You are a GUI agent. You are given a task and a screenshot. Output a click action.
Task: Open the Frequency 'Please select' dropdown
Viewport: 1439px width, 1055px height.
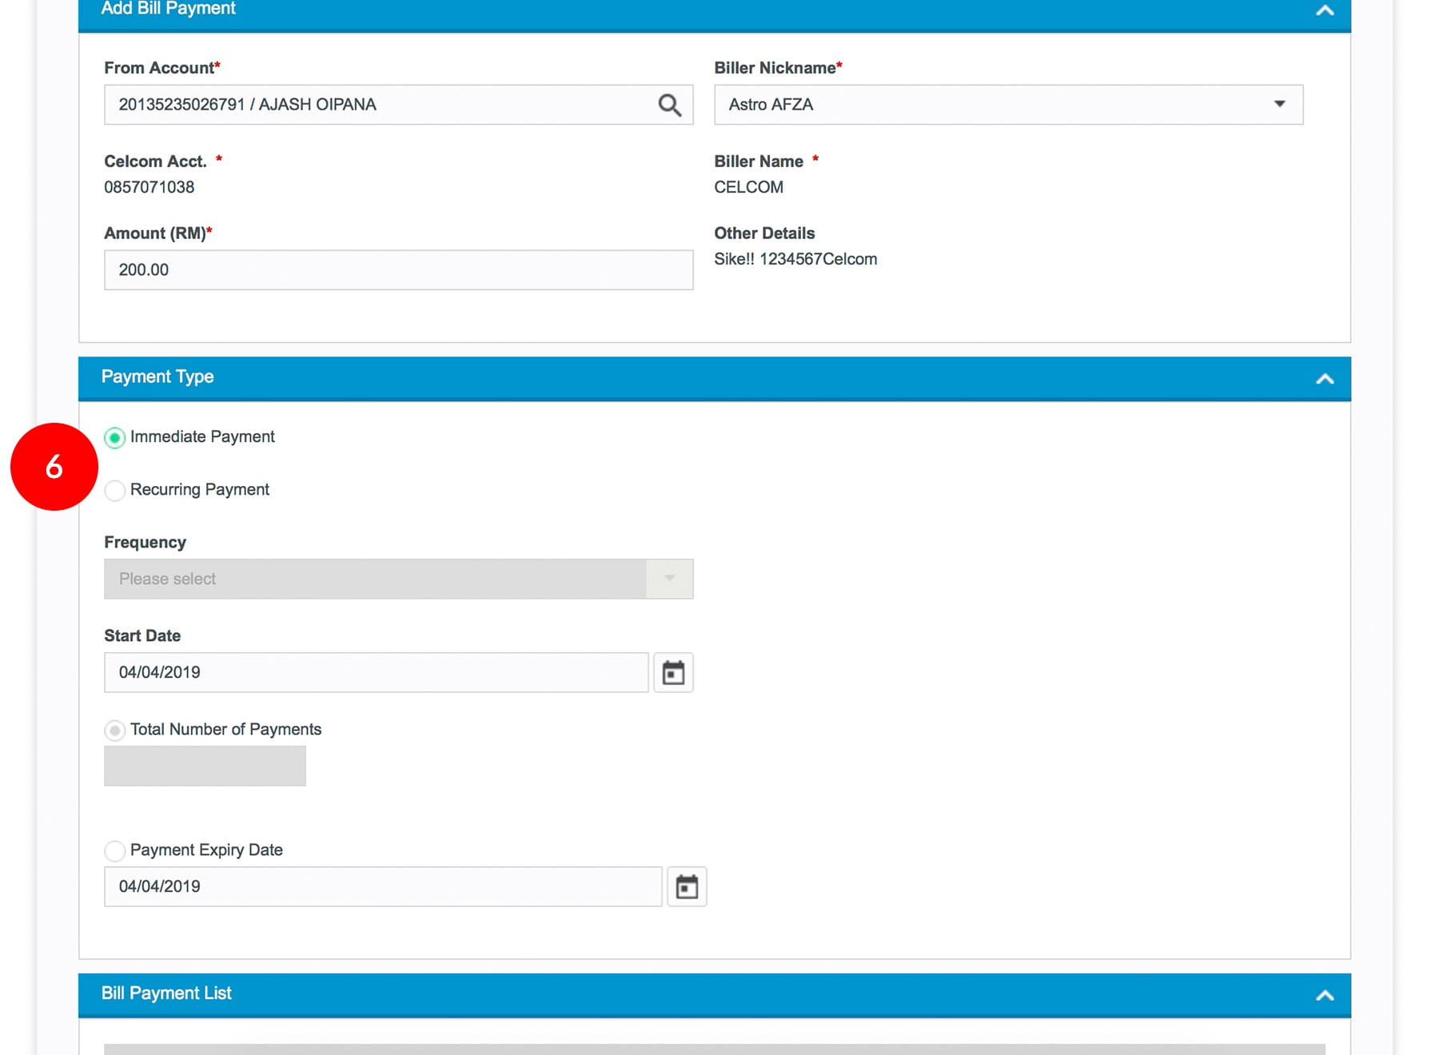coord(398,579)
